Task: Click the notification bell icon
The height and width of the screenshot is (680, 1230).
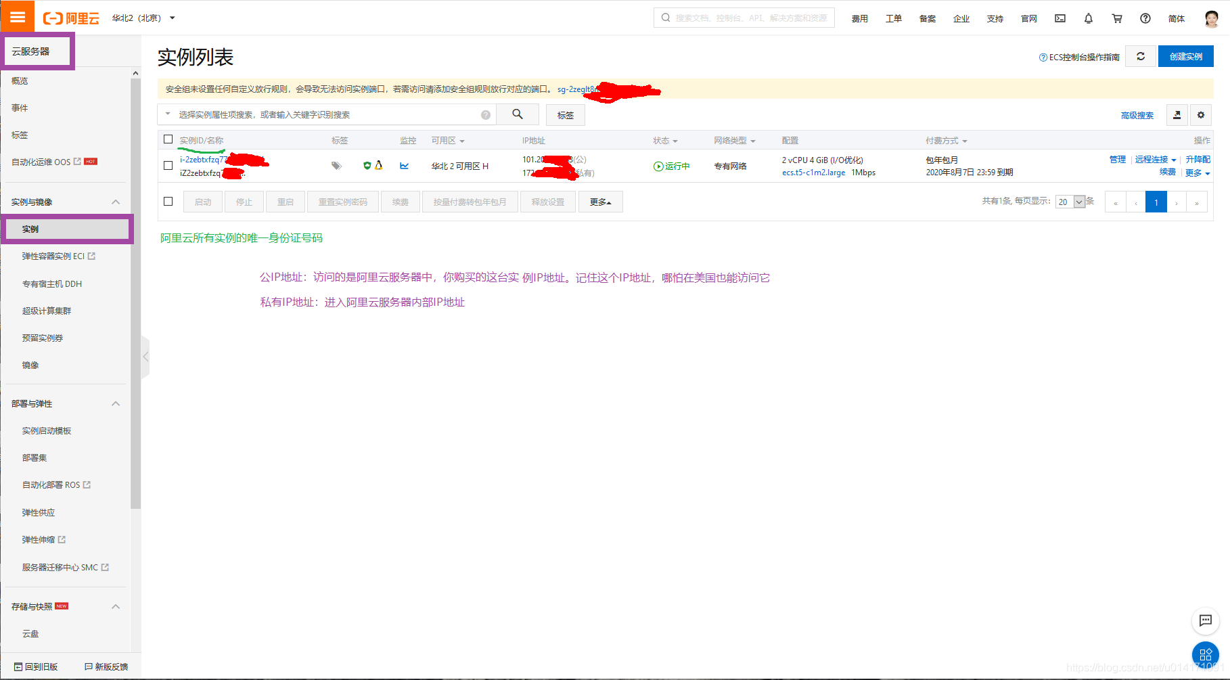Action: click(1088, 18)
